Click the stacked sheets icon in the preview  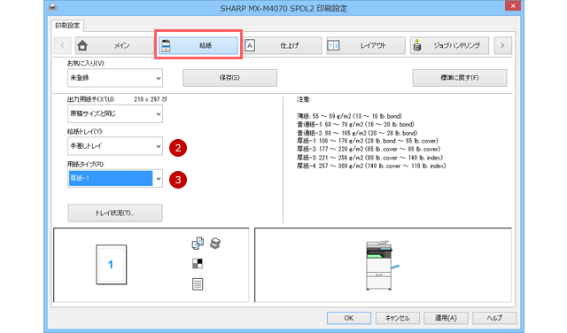(215, 243)
